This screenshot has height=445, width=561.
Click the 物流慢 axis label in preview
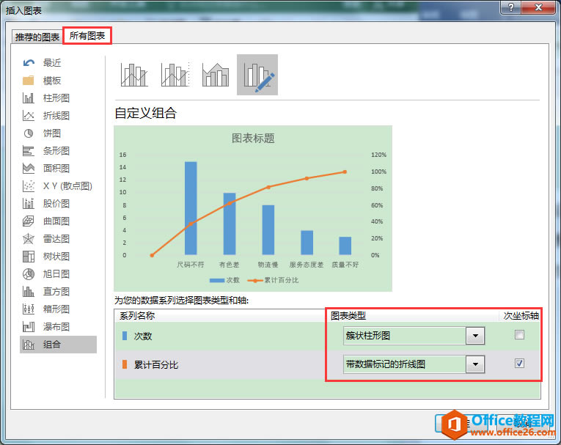coord(268,265)
